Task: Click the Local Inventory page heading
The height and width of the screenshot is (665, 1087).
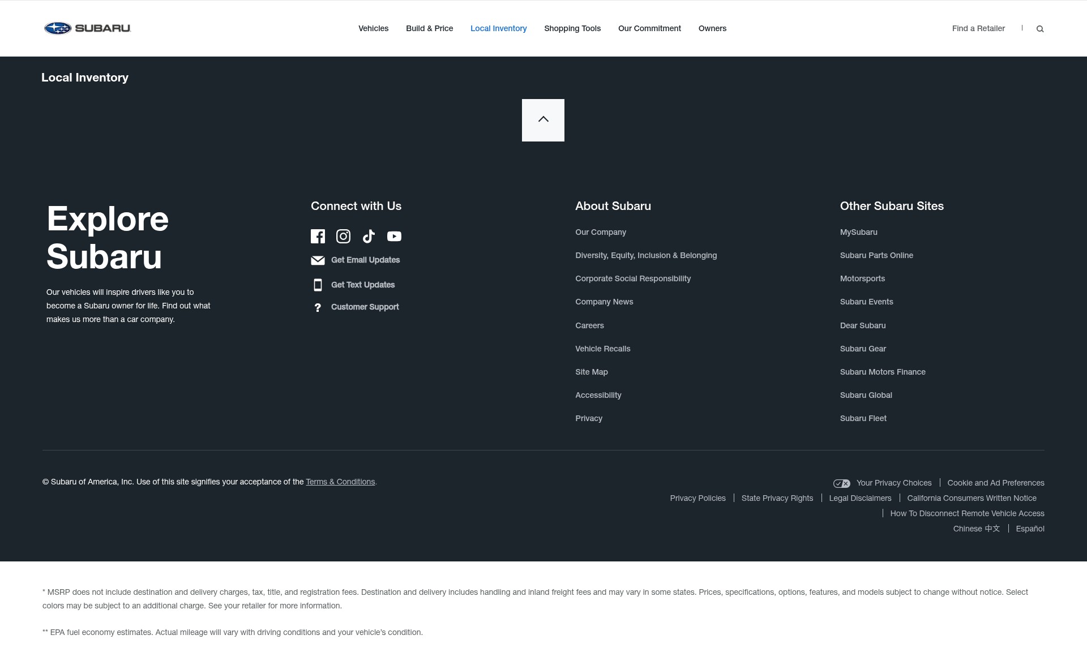Action: pos(85,78)
